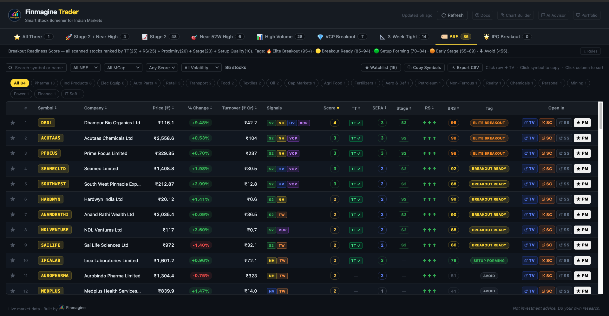Expand the All NSE dropdown
The image size is (609, 316).
tap(85, 68)
